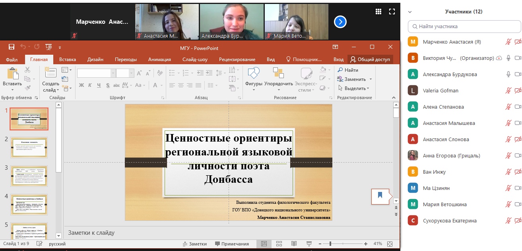Increase font size with larger A
522x251 pixels.
140,73
